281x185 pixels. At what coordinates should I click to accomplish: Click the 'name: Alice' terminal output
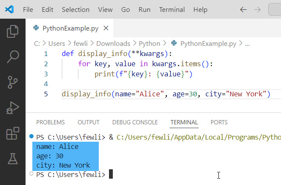(57, 147)
